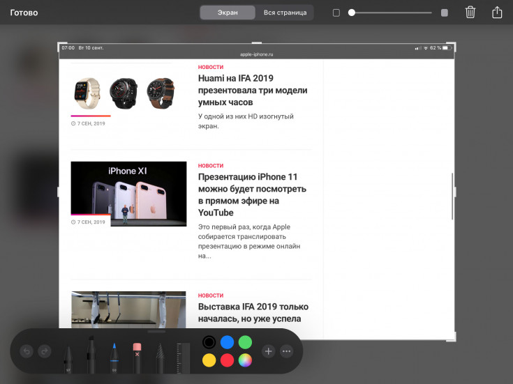Redo the markup stroke
513x384 pixels.
tap(45, 351)
